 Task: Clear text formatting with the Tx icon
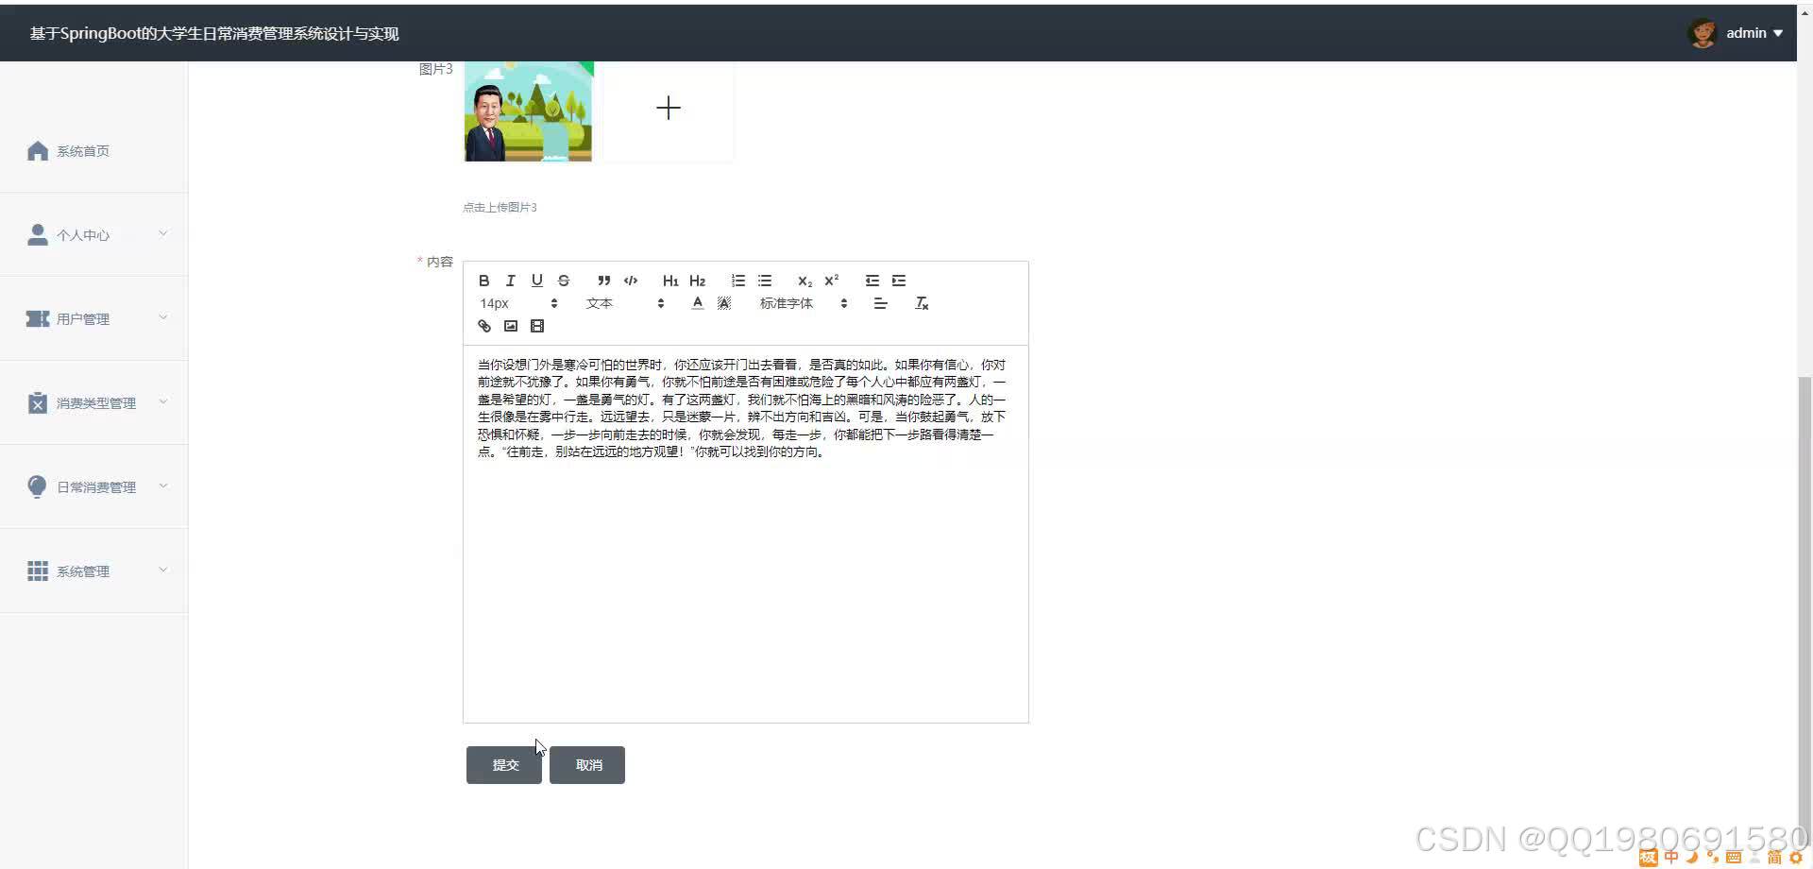(922, 302)
